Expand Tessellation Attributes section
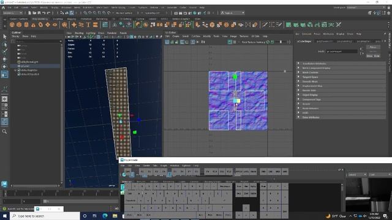Image resolution: width=392 pixels, height=220 pixels. 341,64
